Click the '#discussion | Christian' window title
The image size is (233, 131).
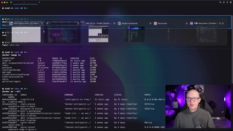pyautogui.click(x=206, y=23)
